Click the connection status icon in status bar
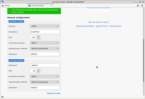Screen dimensions: 145x99 2,97
